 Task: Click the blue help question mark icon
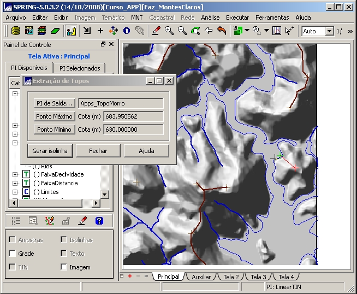click(99, 221)
